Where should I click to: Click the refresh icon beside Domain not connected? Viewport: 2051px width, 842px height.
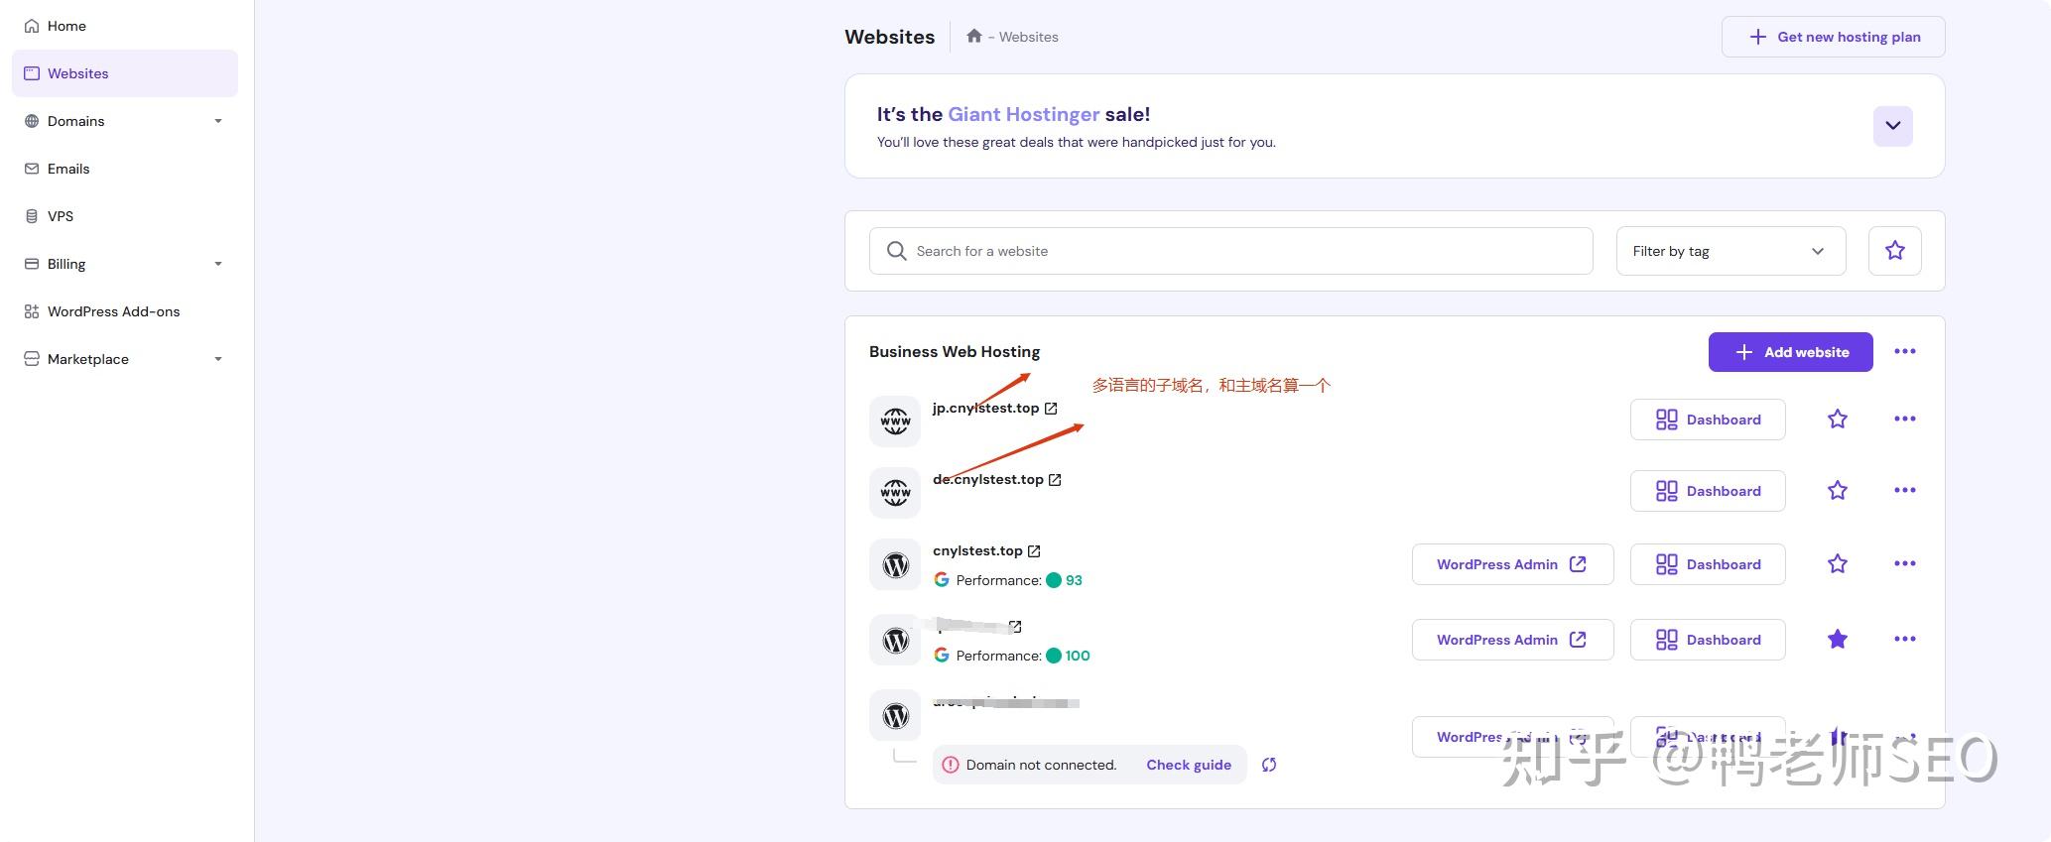click(x=1269, y=765)
